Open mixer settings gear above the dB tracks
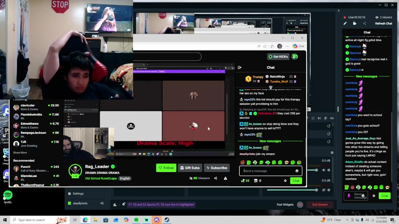This screenshot has width=399, height=224. tap(332, 152)
